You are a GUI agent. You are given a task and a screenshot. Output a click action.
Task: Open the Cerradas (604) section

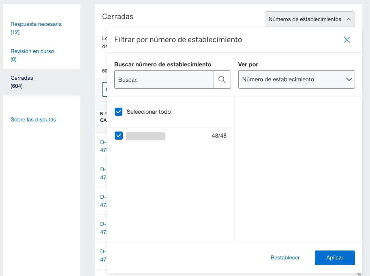click(22, 82)
